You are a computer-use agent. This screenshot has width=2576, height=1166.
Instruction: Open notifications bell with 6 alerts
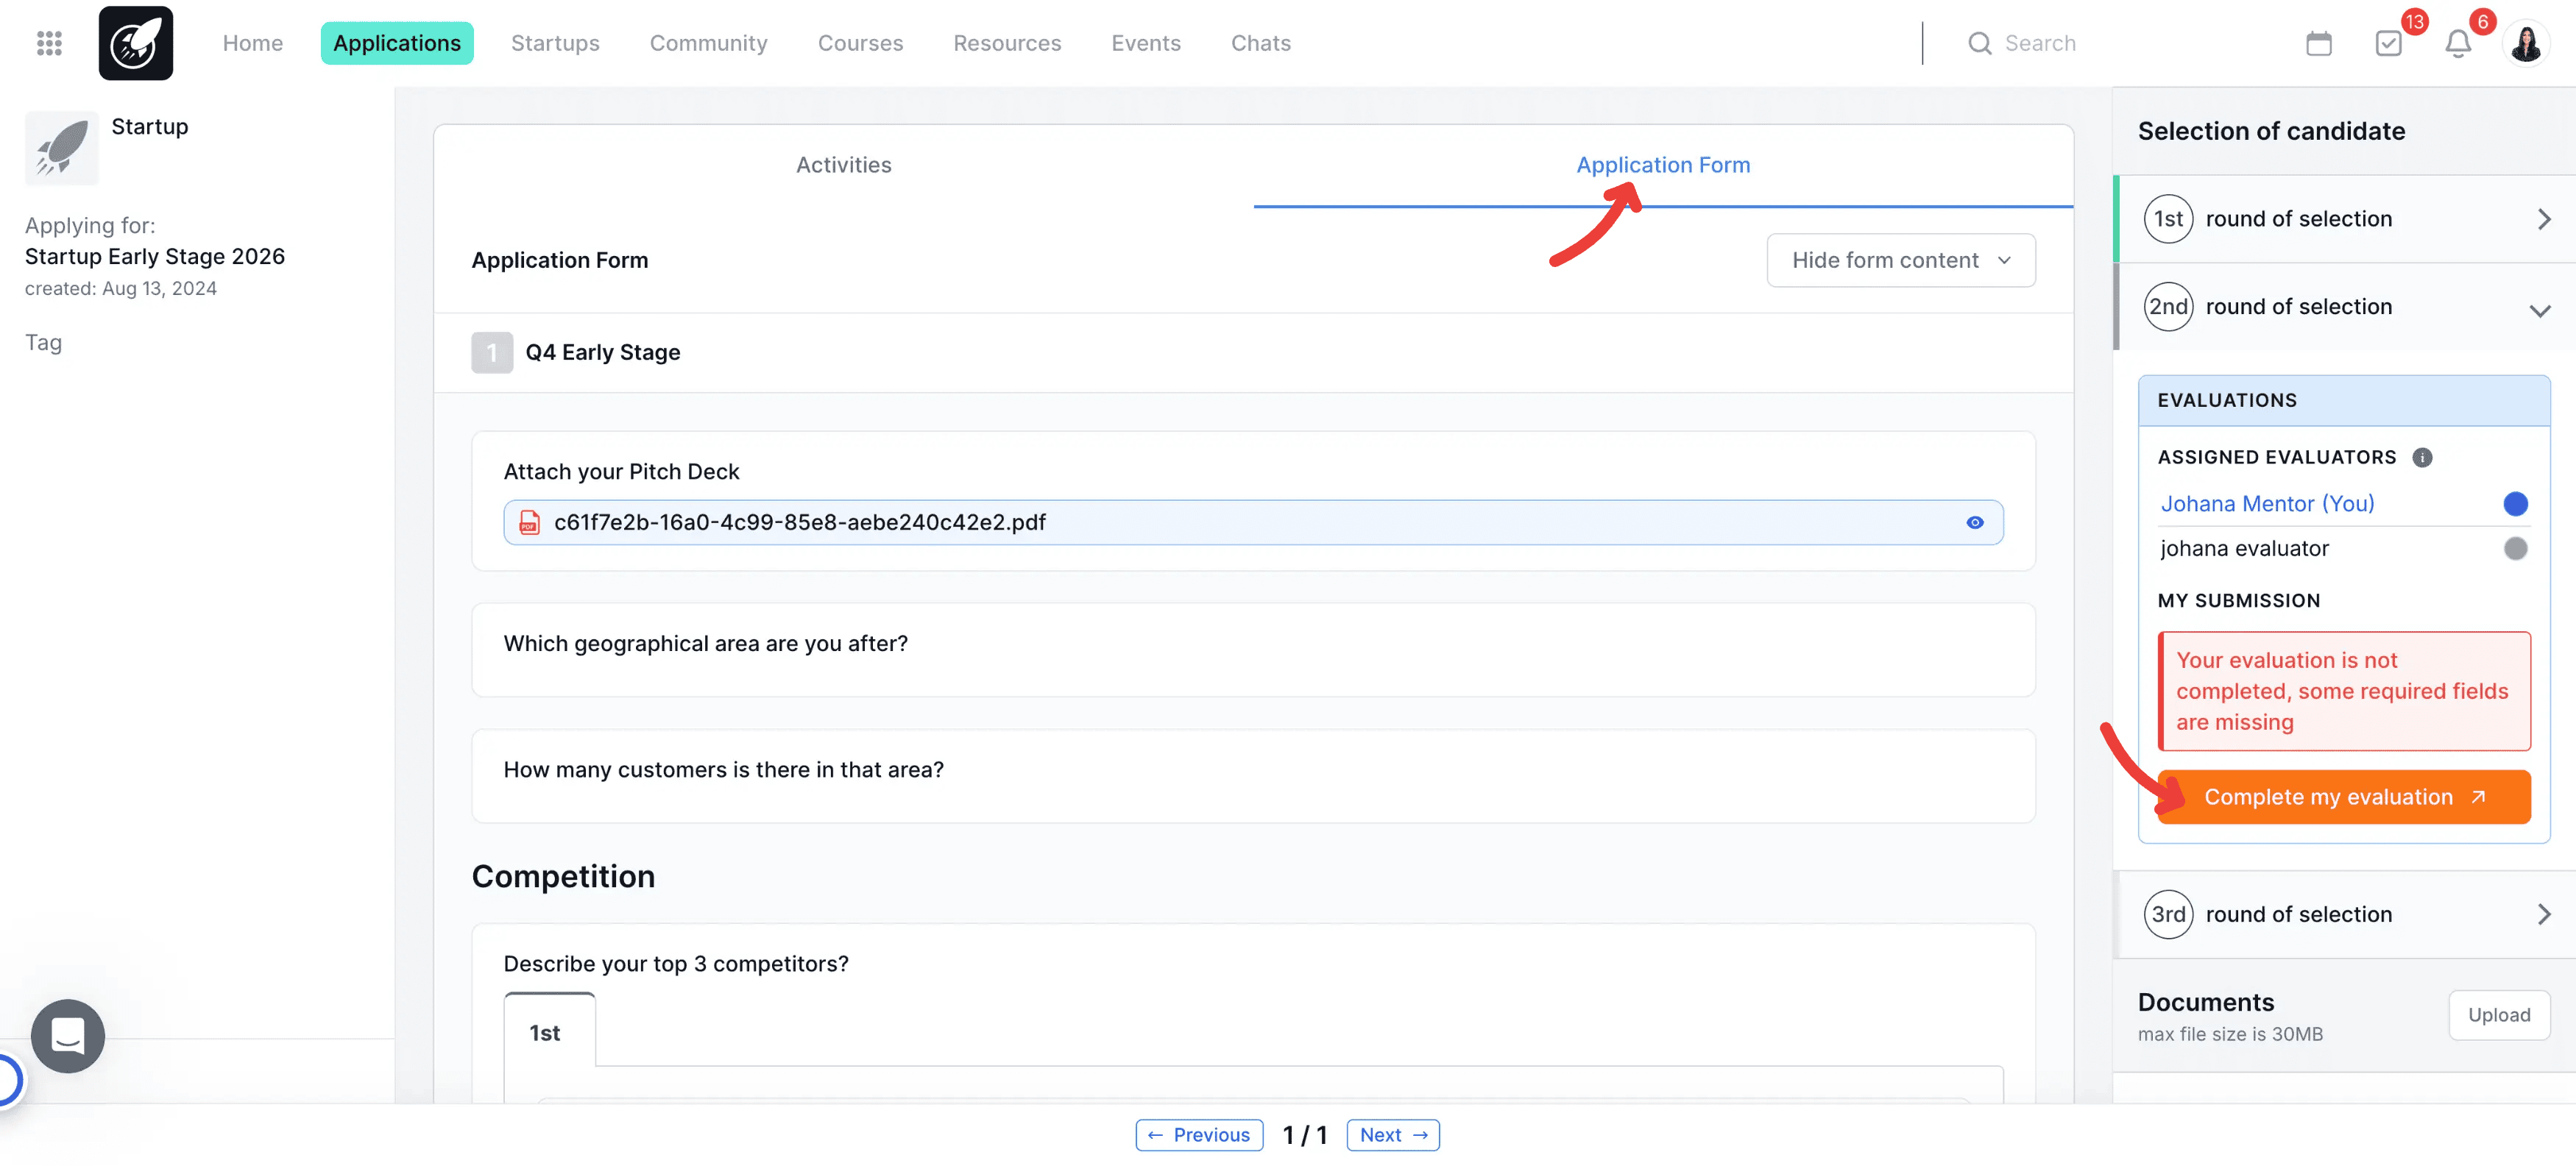point(2458,43)
